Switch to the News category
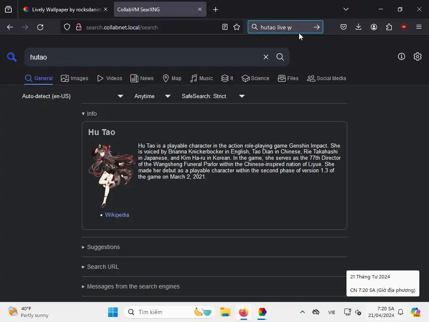This screenshot has height=322, width=429. (x=142, y=78)
